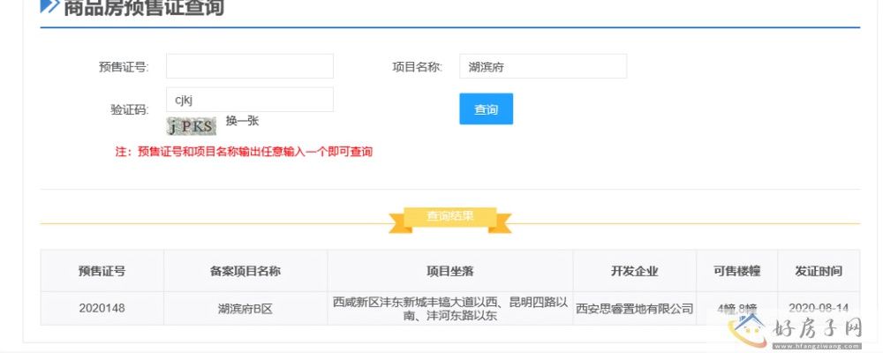Click the 开发企业 column header
Viewport: 883px width, 353px height.
point(634,271)
